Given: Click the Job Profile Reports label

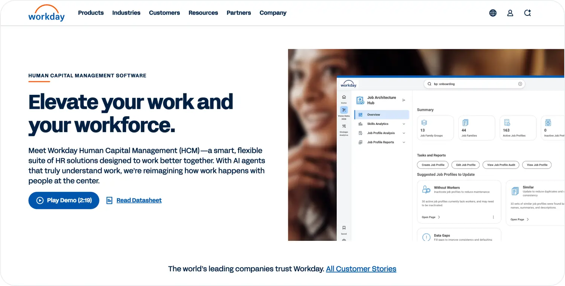Looking at the screenshot, I should 381,142.
